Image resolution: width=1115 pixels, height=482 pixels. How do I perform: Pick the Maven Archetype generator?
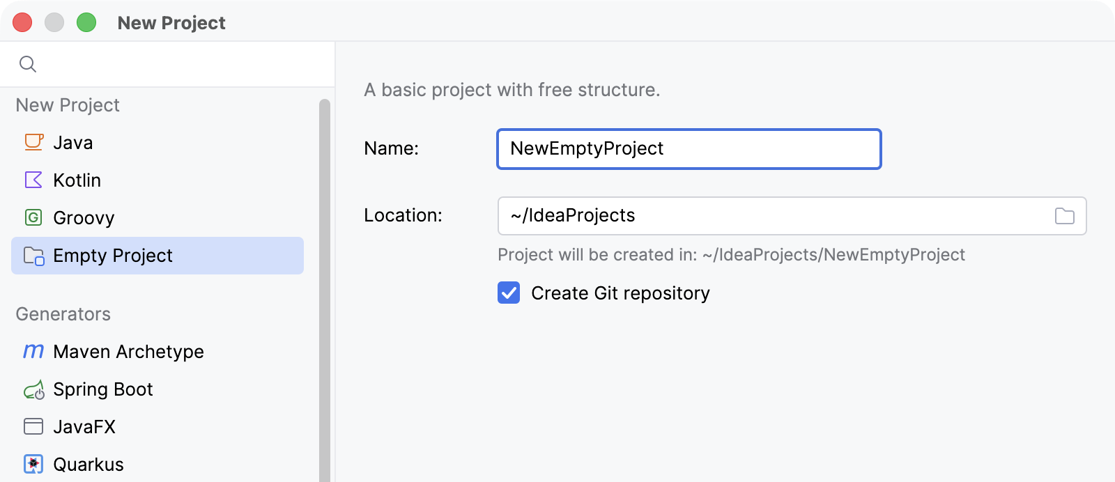pyautogui.click(x=157, y=351)
